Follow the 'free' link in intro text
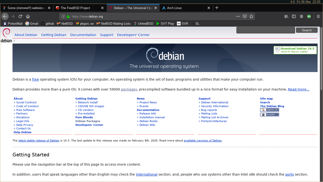The width and height of the screenshot is (323, 182). coord(35,79)
